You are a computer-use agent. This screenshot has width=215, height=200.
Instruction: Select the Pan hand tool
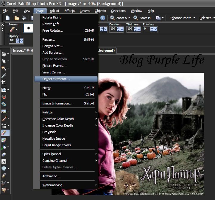tap(4, 54)
